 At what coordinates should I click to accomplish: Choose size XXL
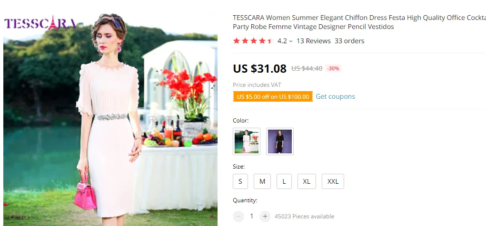point(333,181)
